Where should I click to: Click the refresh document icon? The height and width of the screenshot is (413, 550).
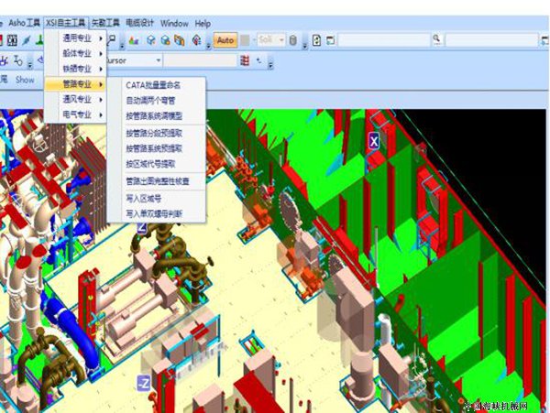tap(316, 40)
